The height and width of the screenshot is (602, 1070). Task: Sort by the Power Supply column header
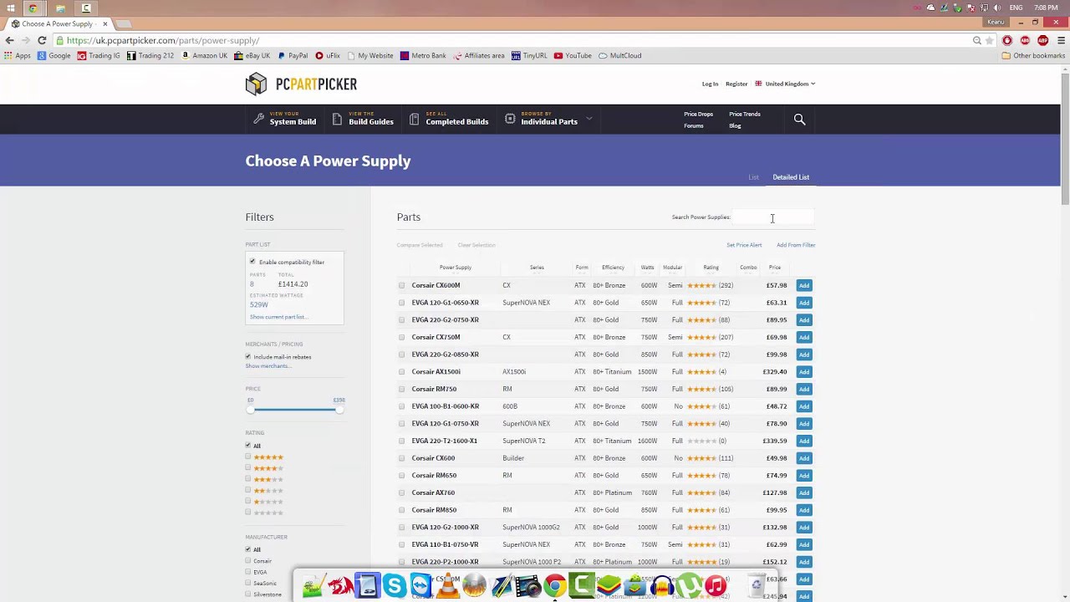pyautogui.click(x=456, y=268)
